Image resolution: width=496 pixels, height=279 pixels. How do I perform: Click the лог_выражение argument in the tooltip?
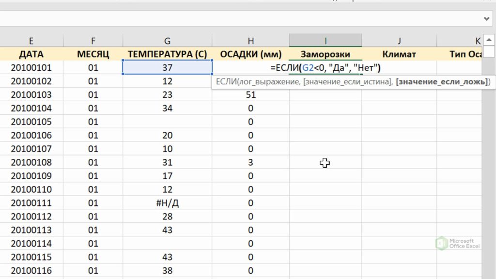pyautogui.click(x=268, y=82)
